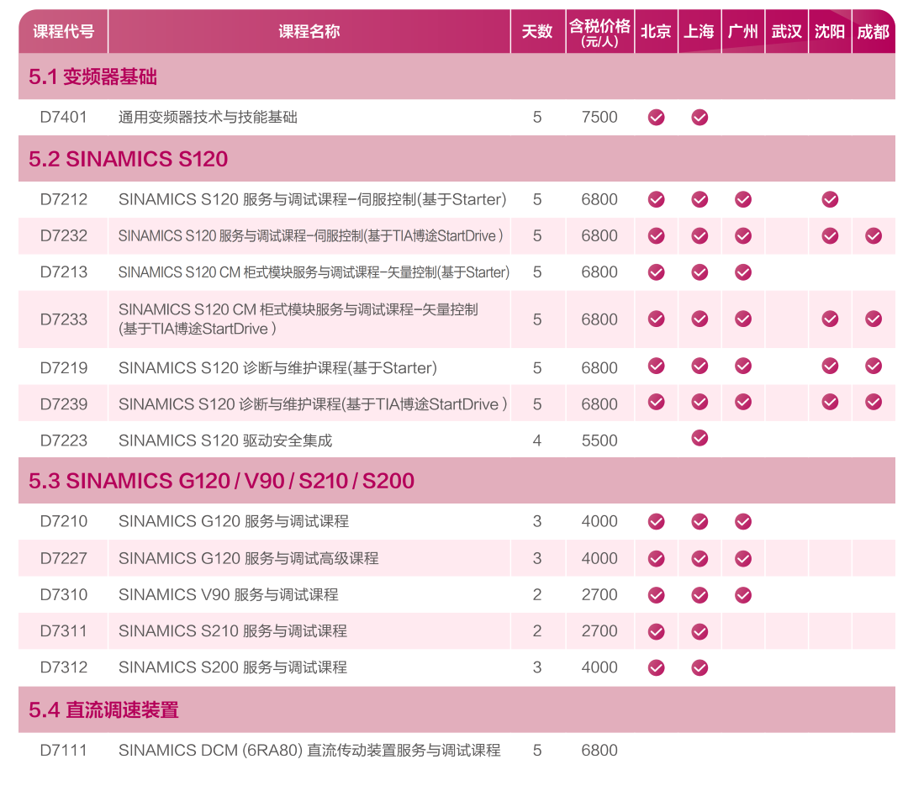Click the 含税价格(元/人) column header
The image size is (908, 791).
point(600,33)
